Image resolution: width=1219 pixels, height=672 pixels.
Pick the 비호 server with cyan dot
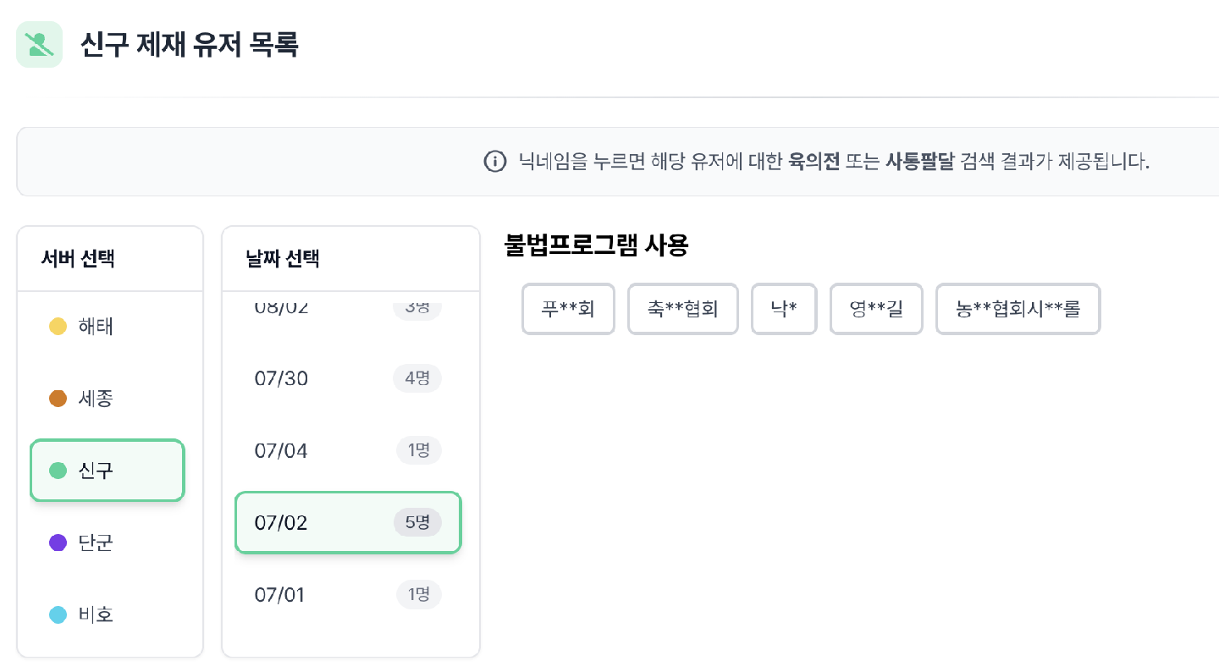click(108, 614)
